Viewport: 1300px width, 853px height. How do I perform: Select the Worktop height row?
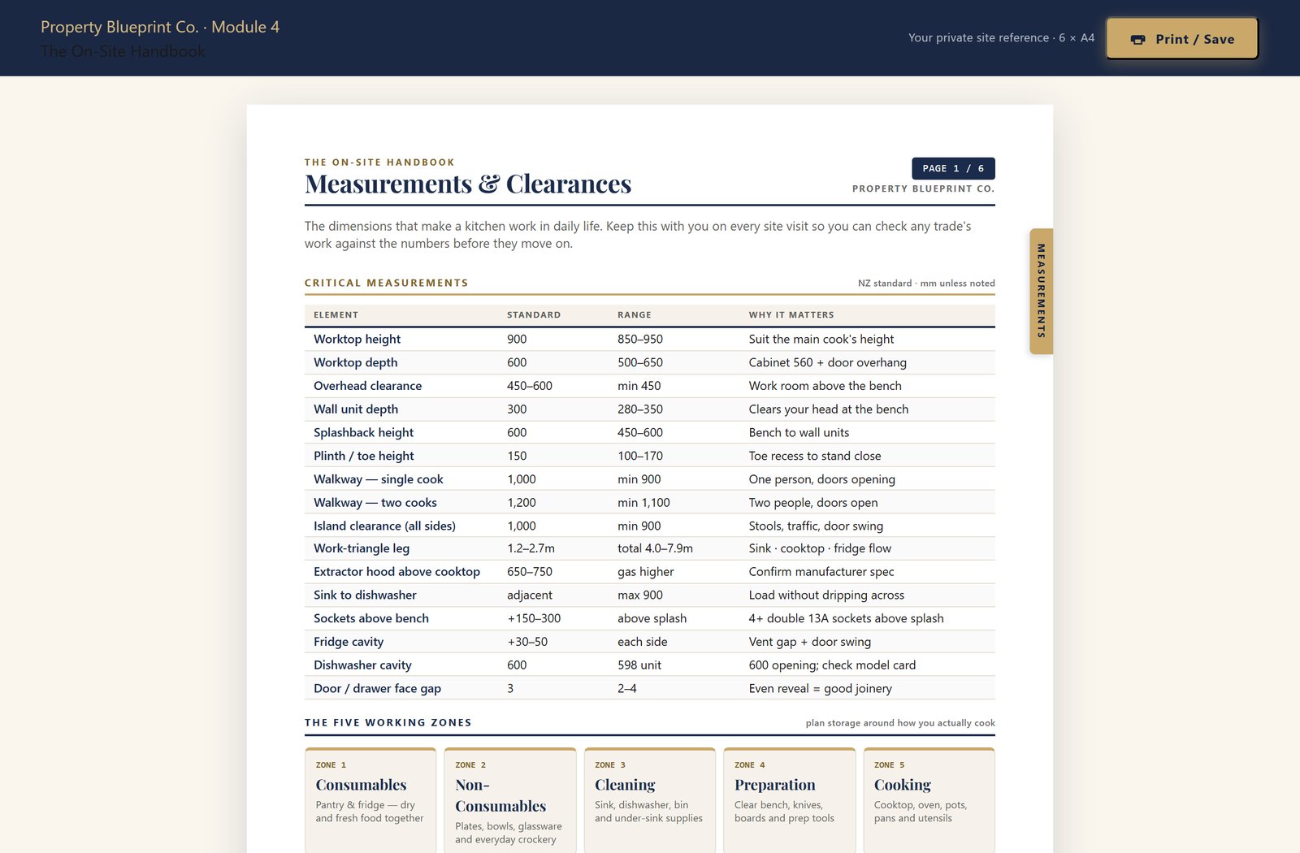650,339
